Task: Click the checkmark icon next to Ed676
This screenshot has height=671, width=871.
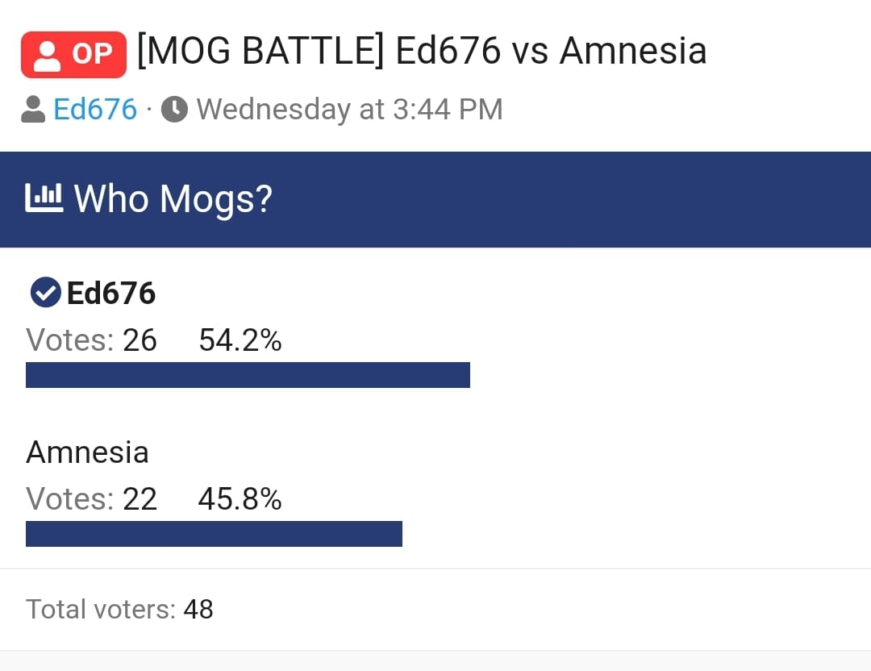Action: (x=45, y=293)
